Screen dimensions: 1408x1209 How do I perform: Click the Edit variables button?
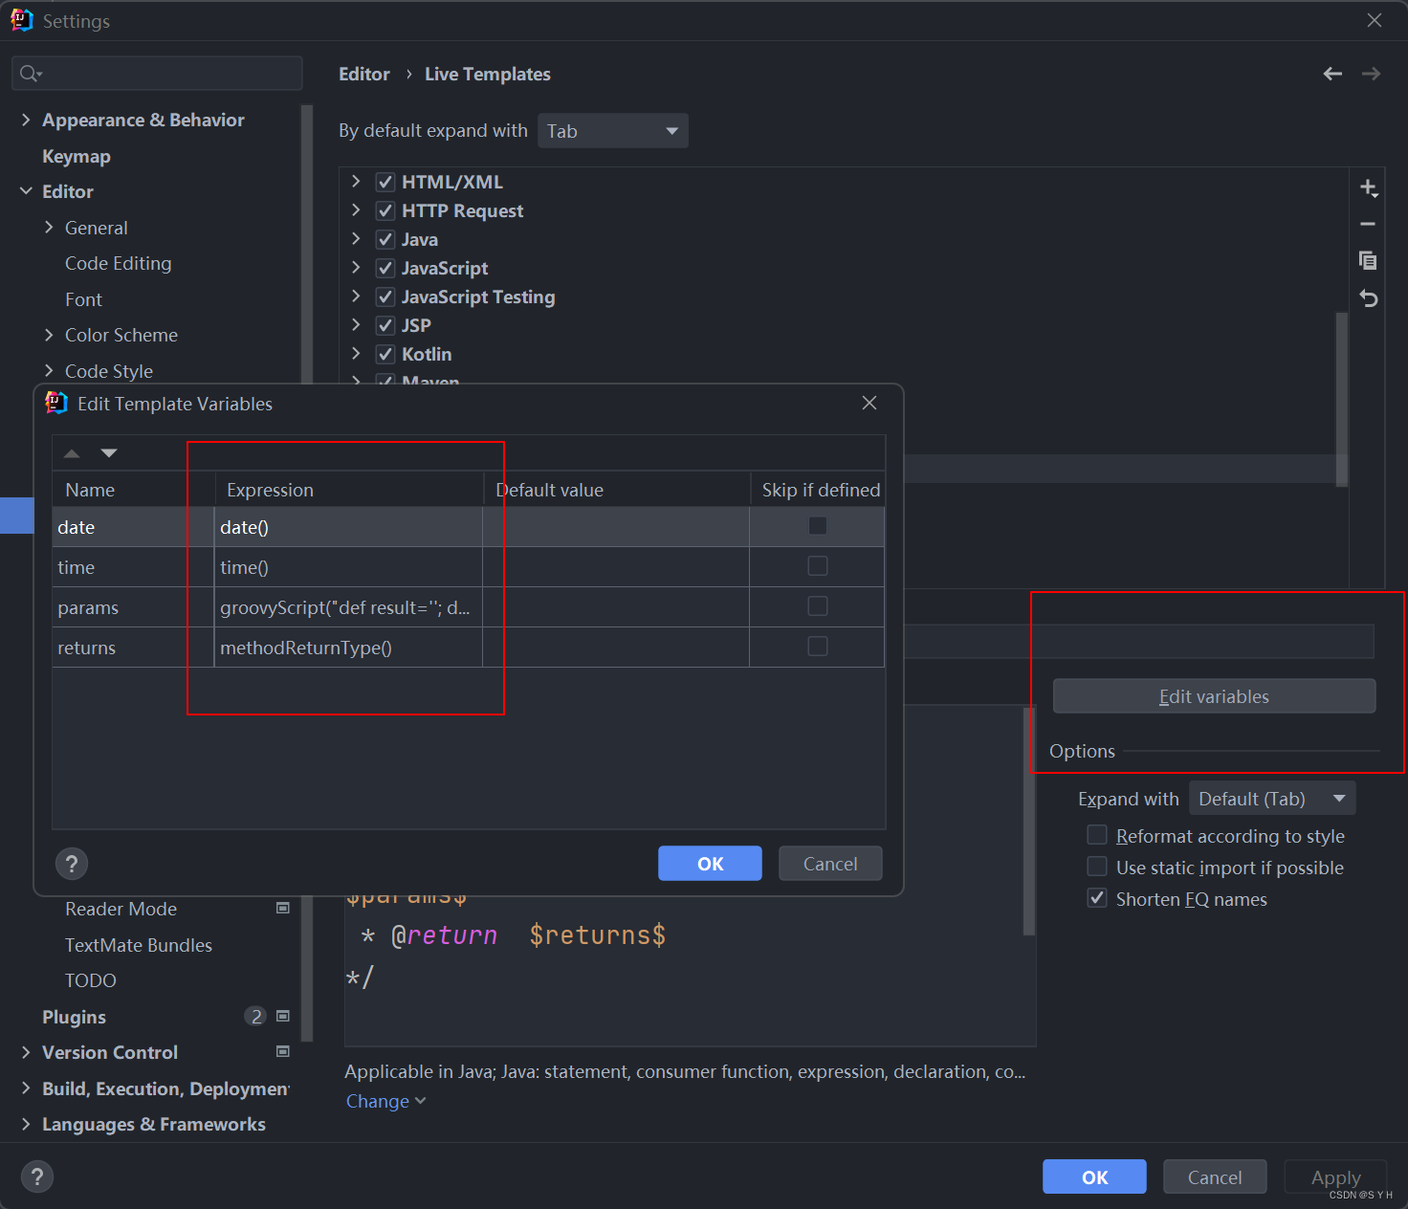(1214, 696)
